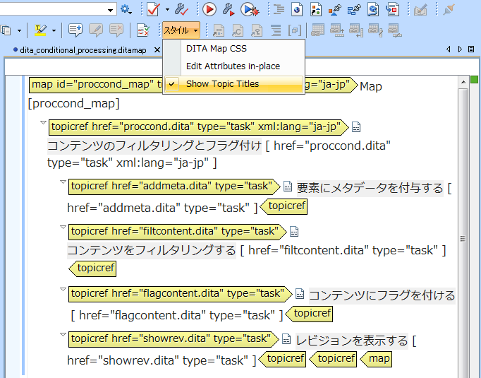Click the square brackets toolbar icon
The image size is (481, 378).
pyautogui.click(x=295, y=30)
